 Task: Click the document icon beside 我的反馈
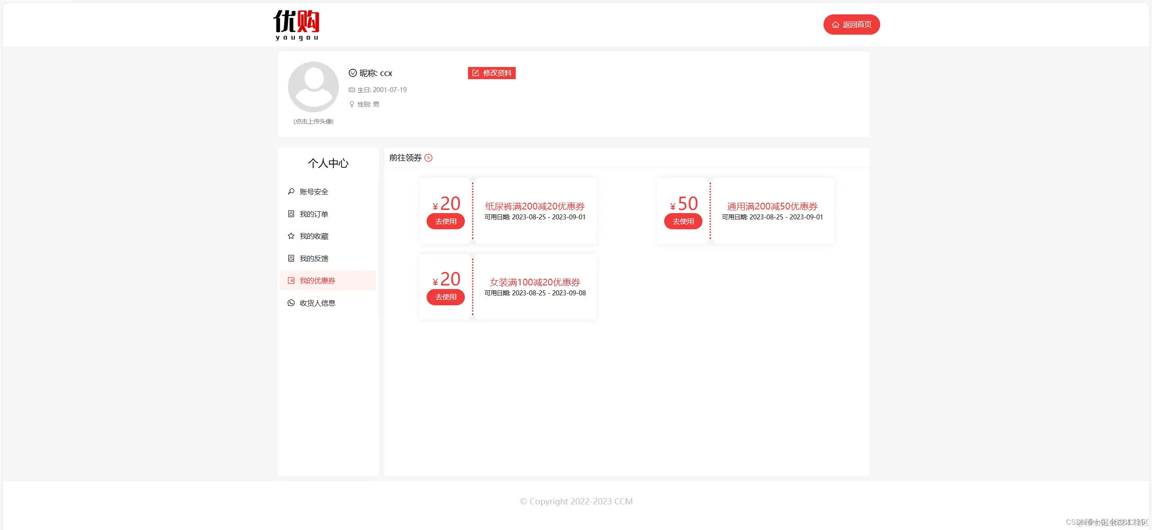pos(291,258)
